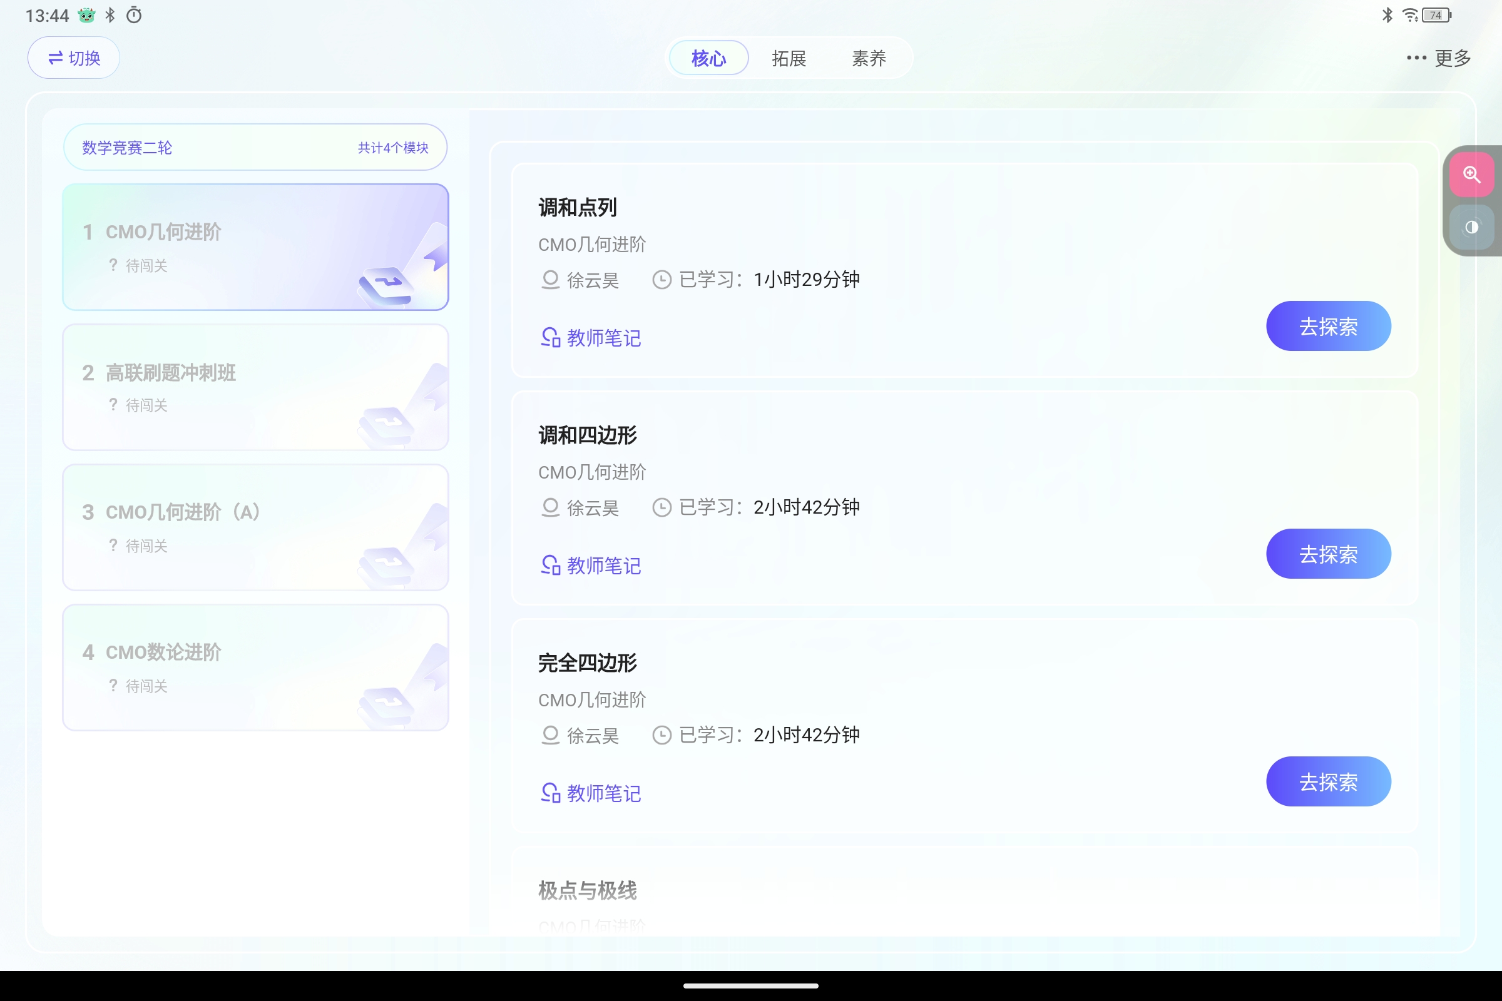Tap the 13:44 clock time
Screen dimensions: 1502x1001
pyautogui.click(x=48, y=16)
